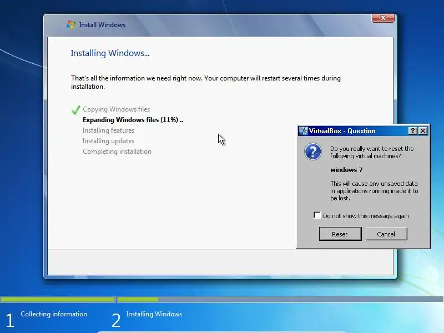Select 'Expanding Windows files (11%)' text

click(x=133, y=120)
